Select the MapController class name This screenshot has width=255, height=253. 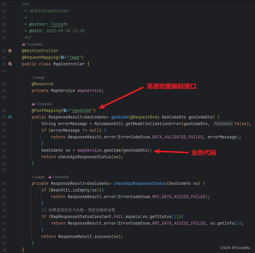69,64
